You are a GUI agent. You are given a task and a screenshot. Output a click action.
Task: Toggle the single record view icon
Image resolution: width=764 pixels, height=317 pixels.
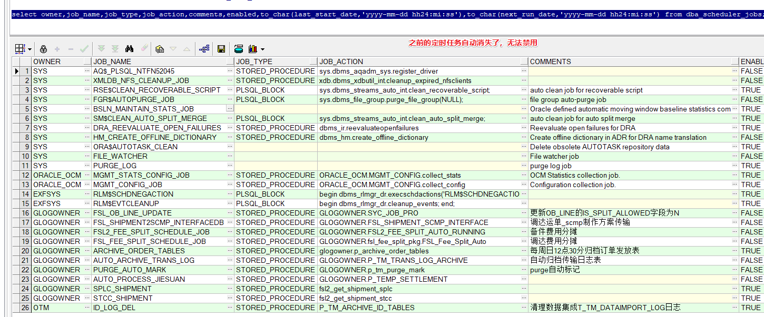click(160, 49)
